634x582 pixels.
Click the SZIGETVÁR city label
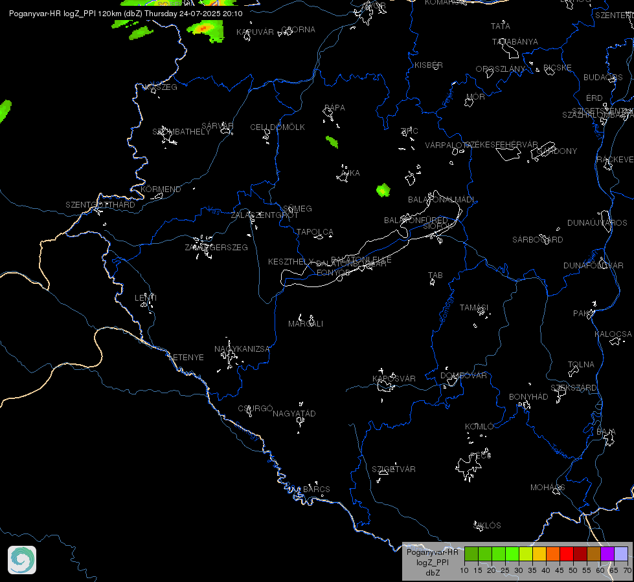coord(394,469)
